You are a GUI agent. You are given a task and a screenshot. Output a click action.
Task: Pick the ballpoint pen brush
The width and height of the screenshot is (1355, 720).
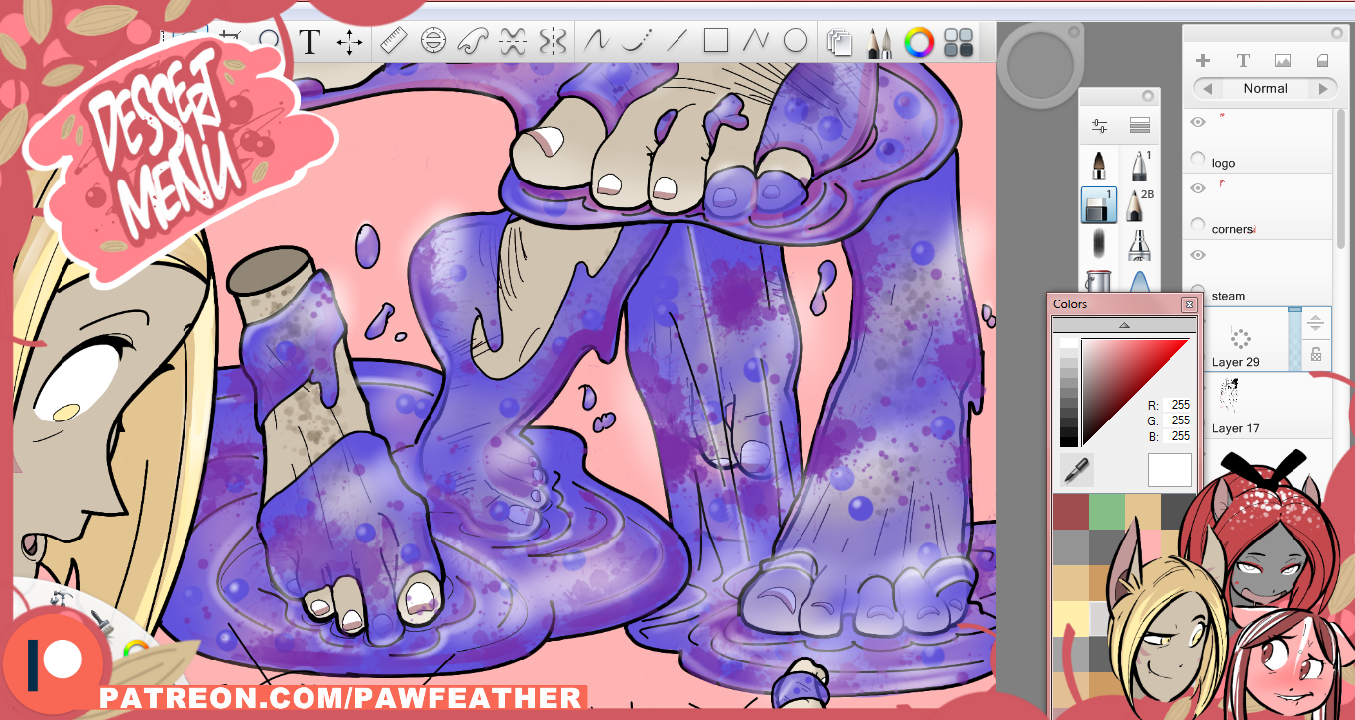tap(1140, 165)
